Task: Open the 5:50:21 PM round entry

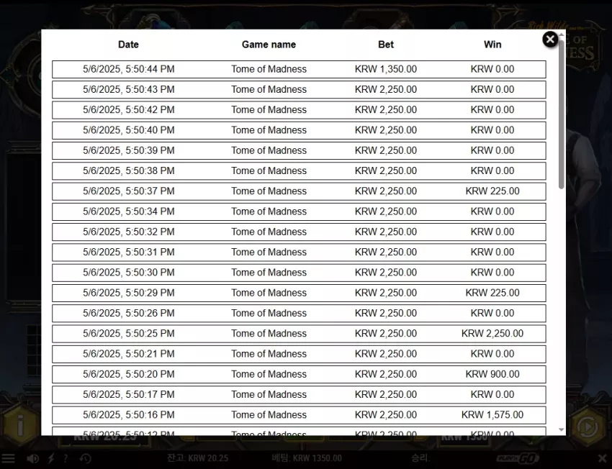Action: (299, 354)
